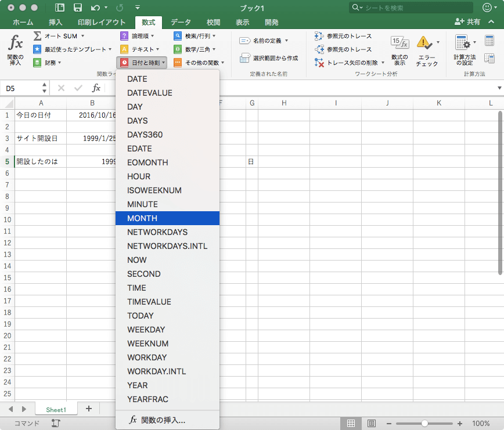Expand the Remove Arrows dropdown arrow
Screen dimensions: 504x430
point(383,63)
